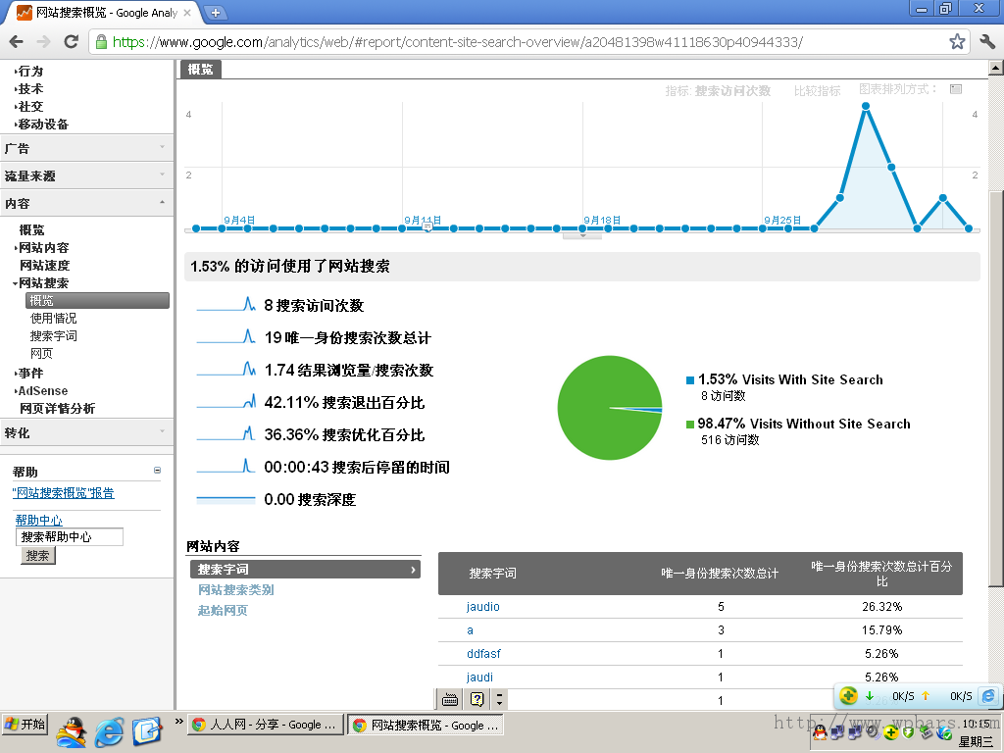Launch QQ from quick launch bar
This screenshot has height=753, width=1004.
[72, 731]
